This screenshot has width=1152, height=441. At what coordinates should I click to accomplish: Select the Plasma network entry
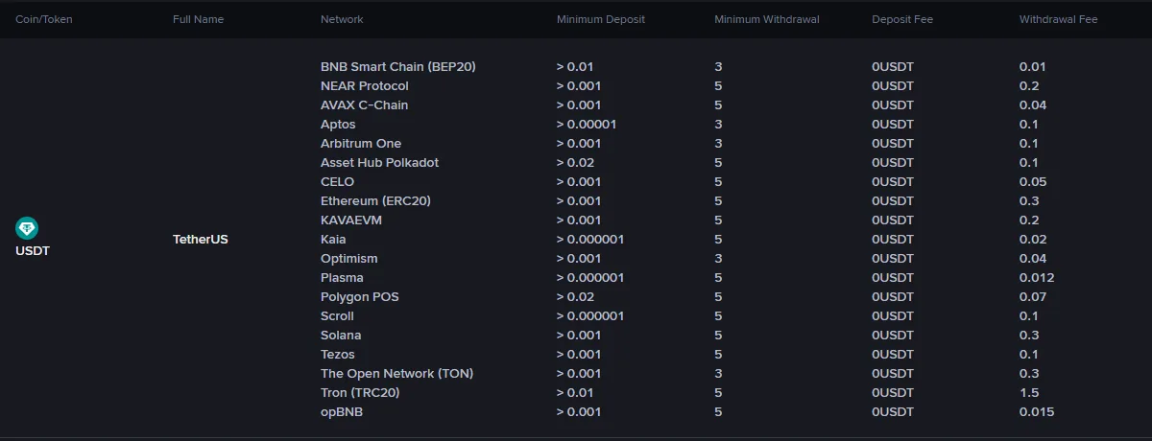tap(342, 278)
